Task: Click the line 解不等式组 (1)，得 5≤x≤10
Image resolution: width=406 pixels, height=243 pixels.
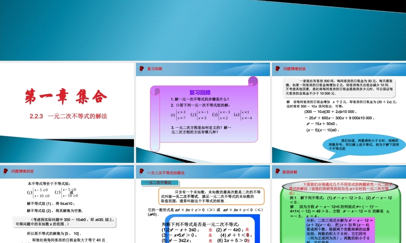Action: pos(51,203)
